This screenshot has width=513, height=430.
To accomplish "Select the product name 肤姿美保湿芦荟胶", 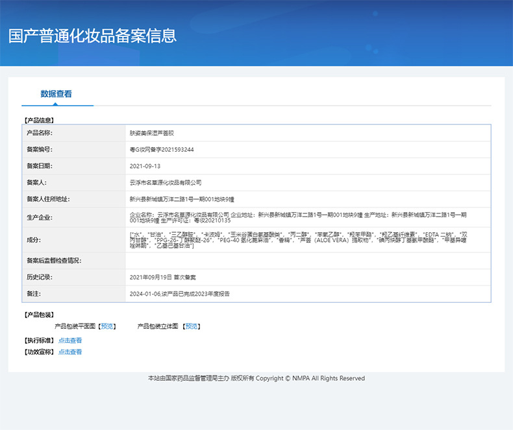I will (152, 133).
